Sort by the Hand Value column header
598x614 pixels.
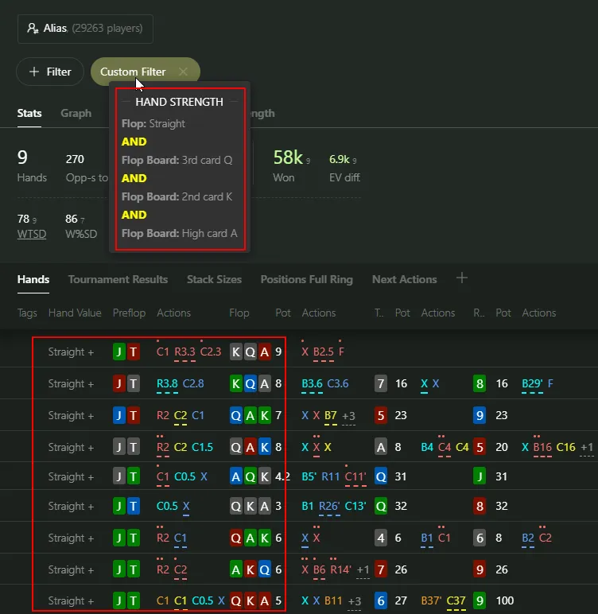tap(75, 313)
